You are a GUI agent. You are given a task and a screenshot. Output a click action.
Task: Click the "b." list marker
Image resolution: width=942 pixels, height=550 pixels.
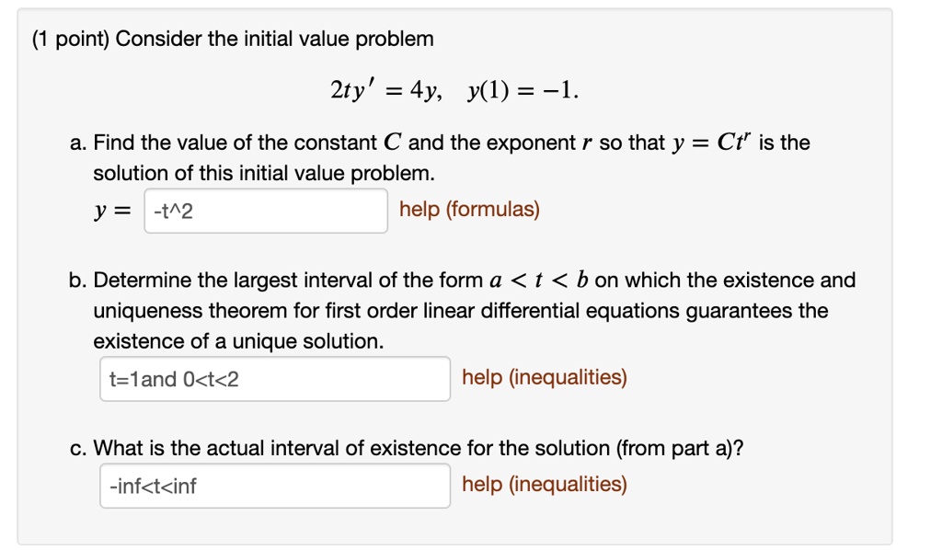point(78,281)
